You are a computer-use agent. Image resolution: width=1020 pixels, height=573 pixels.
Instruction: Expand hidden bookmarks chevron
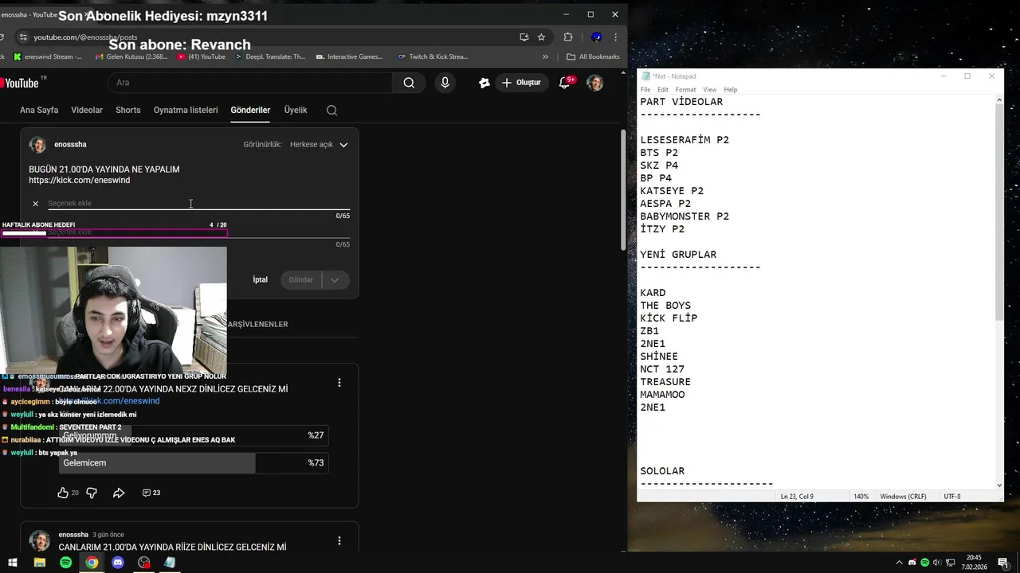pyautogui.click(x=545, y=57)
